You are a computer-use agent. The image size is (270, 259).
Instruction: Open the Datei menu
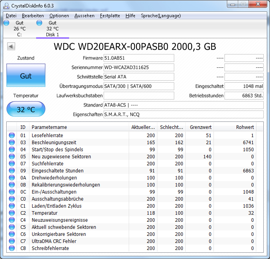(x=11, y=16)
